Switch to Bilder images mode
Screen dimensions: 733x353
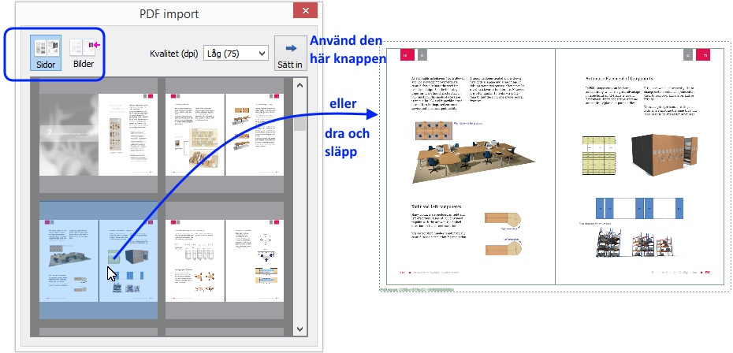pos(83,53)
